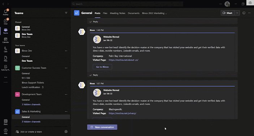
Task: Reply to the Palm Bay International post
Action: point(94,75)
